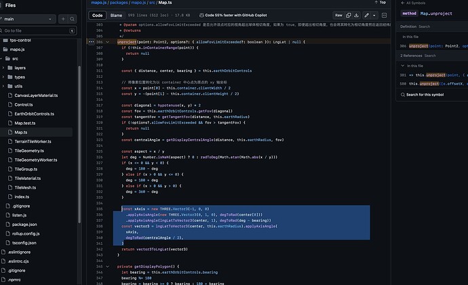Click the .npmrc file icon

[3, 280]
